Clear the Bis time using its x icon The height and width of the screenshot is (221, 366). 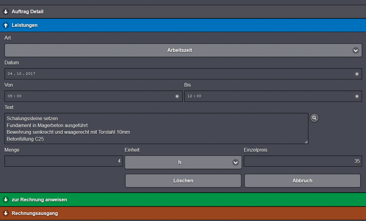point(357,96)
